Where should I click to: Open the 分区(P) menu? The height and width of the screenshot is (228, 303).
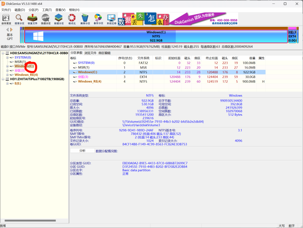(x=33, y=10)
